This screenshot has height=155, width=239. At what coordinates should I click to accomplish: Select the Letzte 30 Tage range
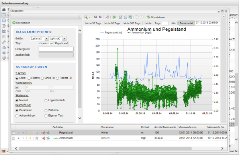coord(93,24)
